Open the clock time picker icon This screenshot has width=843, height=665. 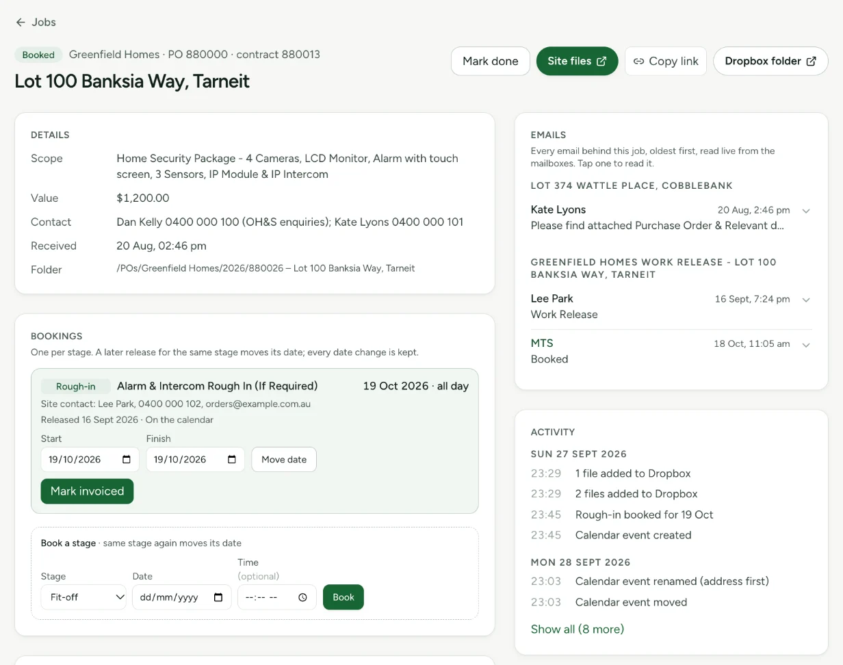pyautogui.click(x=302, y=597)
